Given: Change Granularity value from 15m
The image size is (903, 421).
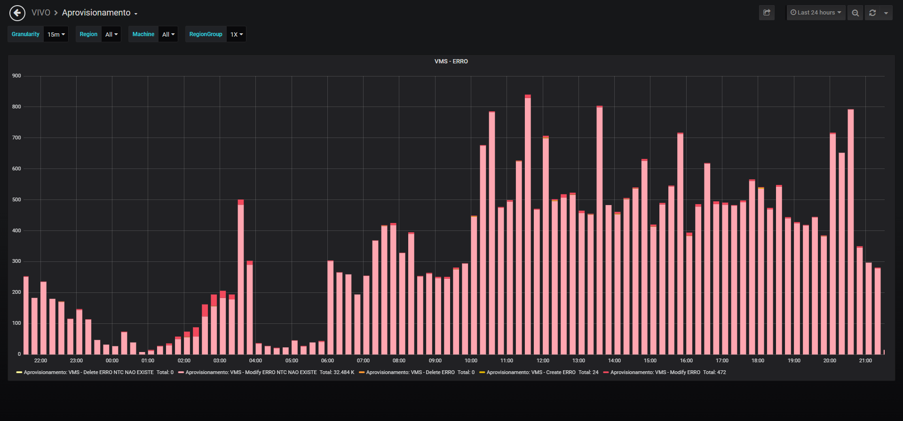Looking at the screenshot, I should pos(56,34).
